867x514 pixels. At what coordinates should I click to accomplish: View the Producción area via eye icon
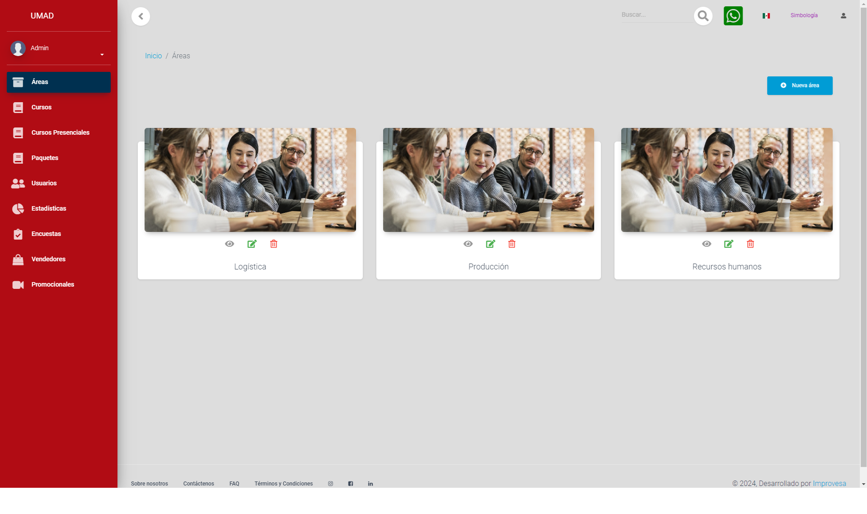click(x=468, y=244)
